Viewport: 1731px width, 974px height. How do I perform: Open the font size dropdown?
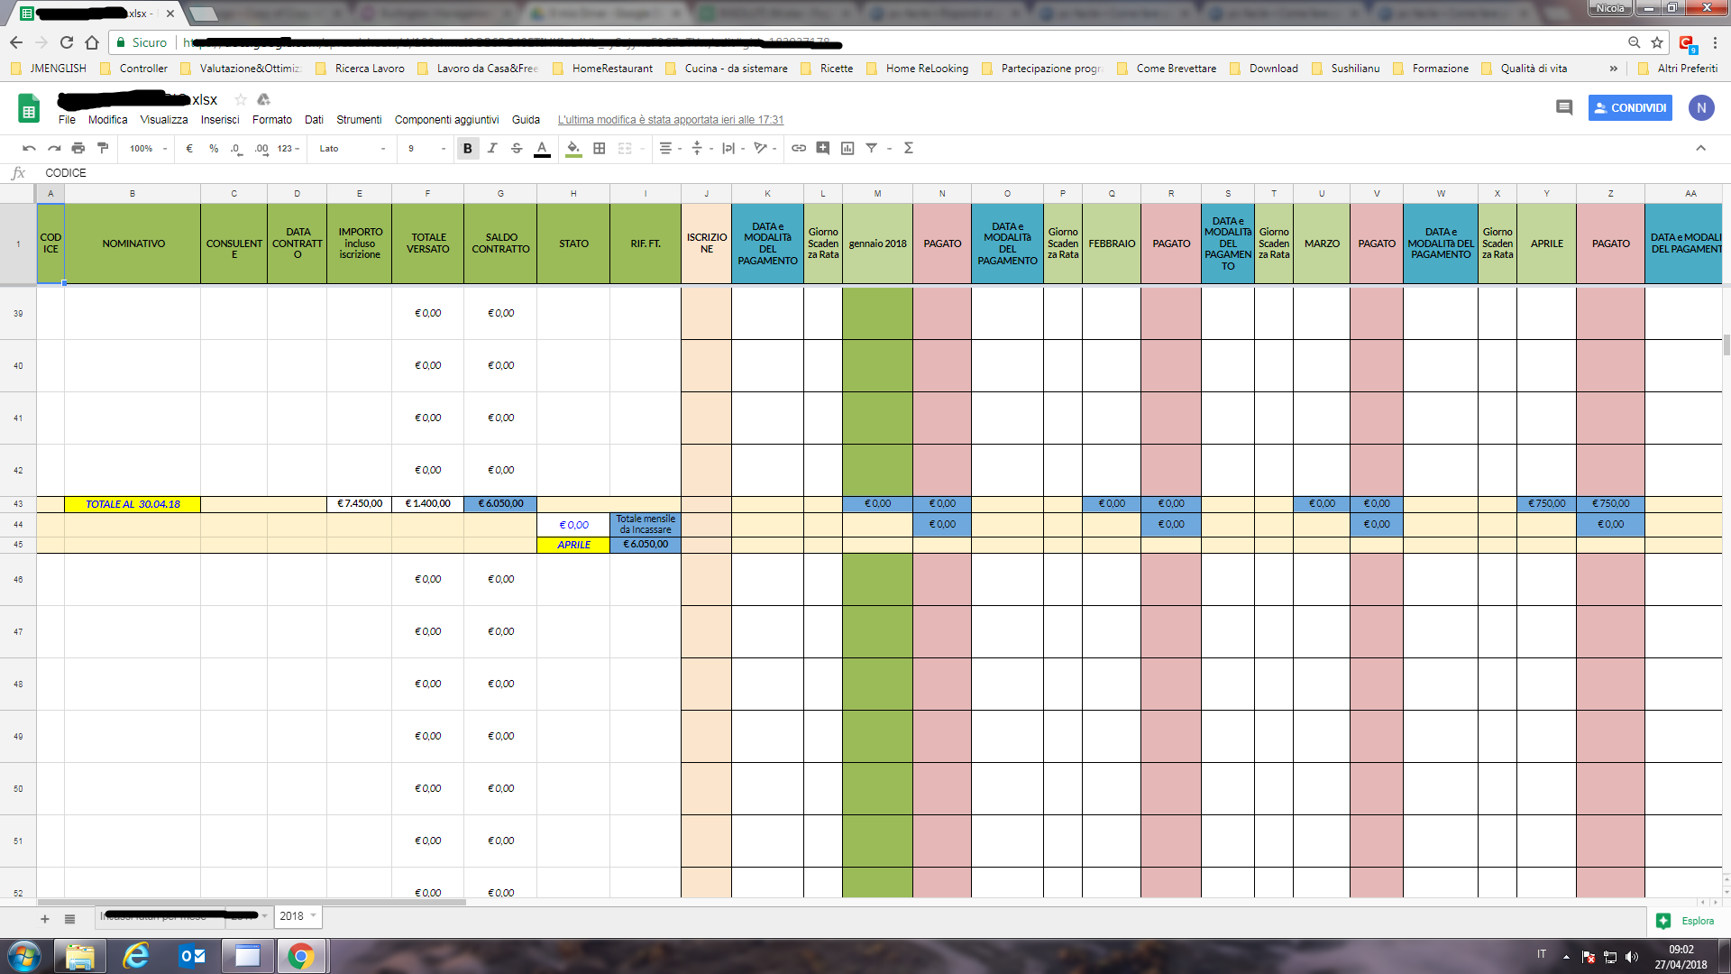[x=426, y=148]
